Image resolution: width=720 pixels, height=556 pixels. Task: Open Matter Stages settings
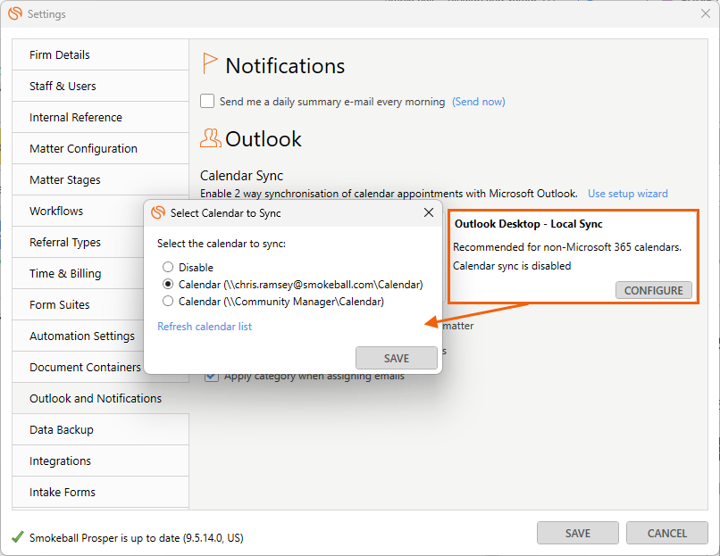point(100,179)
